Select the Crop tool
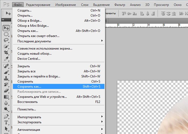Viewport: 188px width, 134px height. point(6,53)
